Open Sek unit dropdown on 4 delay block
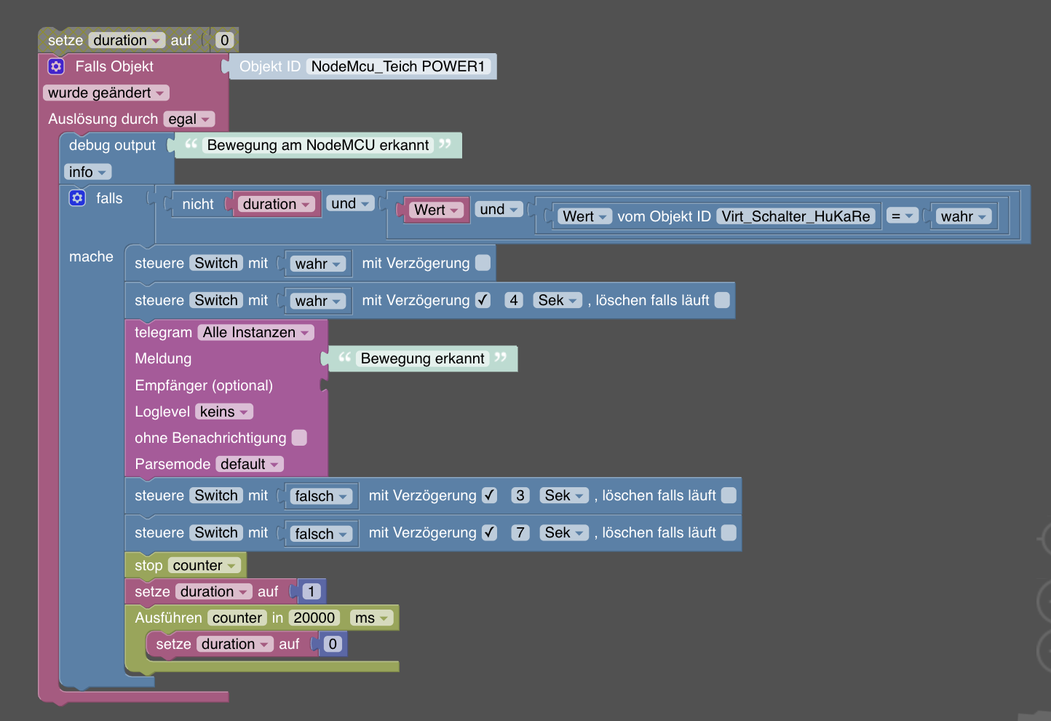1051x721 pixels. [558, 300]
